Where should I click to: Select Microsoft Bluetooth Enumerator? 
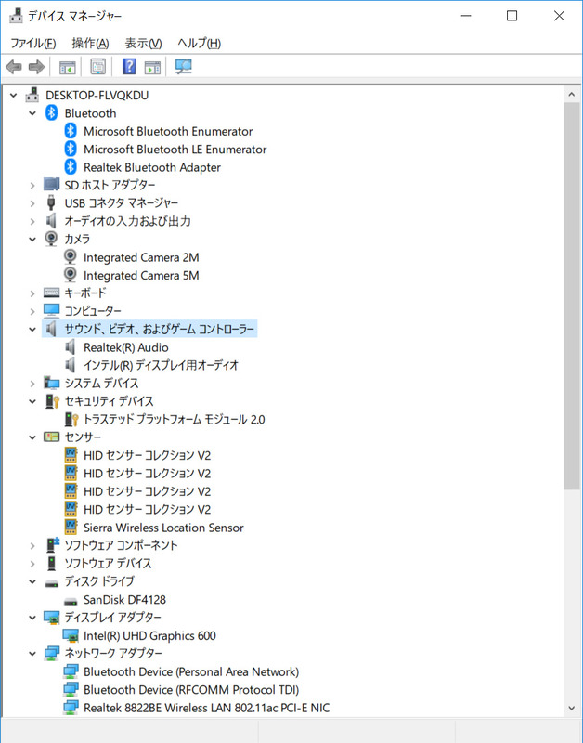[x=168, y=131]
